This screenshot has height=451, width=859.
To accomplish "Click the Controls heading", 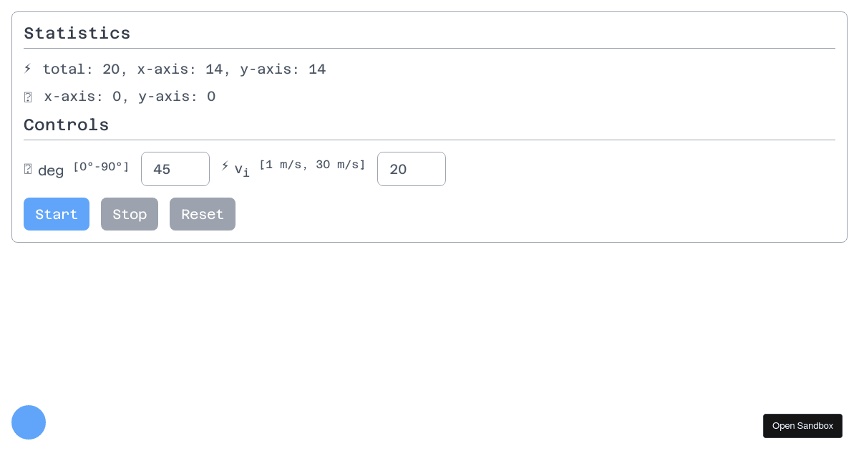I will (x=67, y=125).
